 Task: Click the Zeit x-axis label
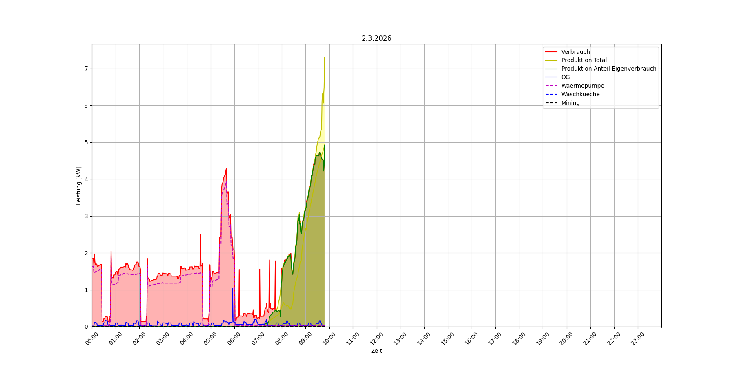(x=376, y=351)
